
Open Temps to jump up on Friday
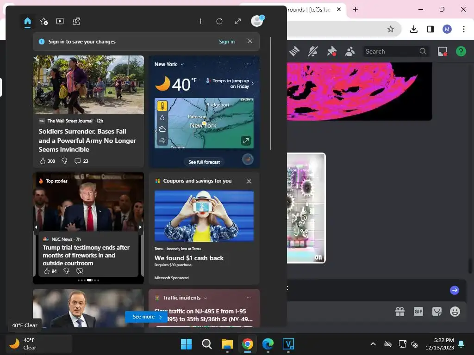(230, 83)
